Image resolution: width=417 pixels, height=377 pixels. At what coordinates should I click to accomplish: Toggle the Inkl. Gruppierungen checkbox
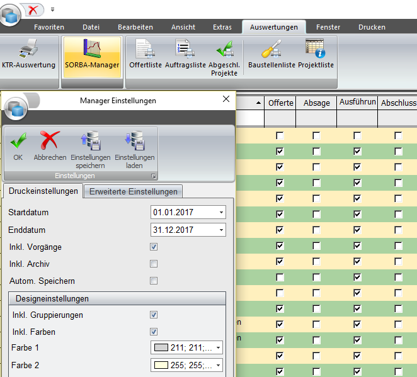(154, 315)
